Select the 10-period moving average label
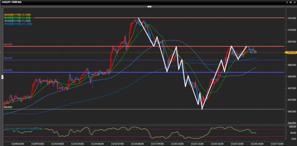297x146 pixels. tap(17, 14)
